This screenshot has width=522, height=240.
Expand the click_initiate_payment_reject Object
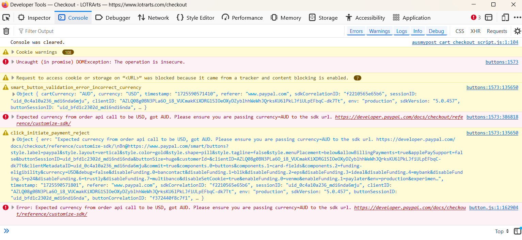[14, 139]
